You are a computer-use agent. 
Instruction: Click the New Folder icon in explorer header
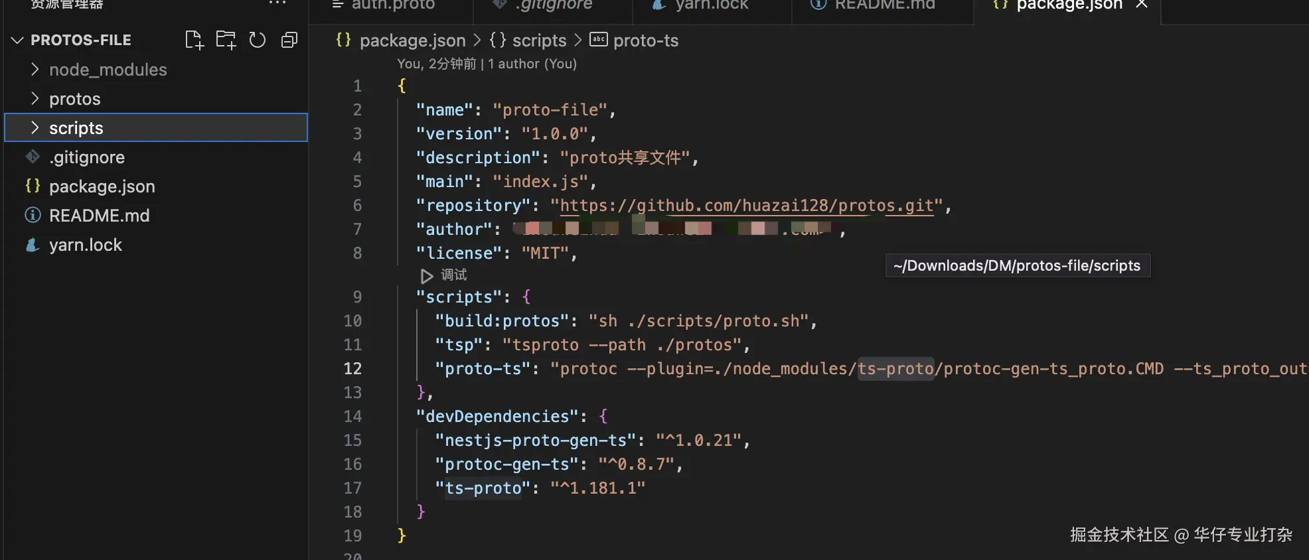(x=226, y=40)
